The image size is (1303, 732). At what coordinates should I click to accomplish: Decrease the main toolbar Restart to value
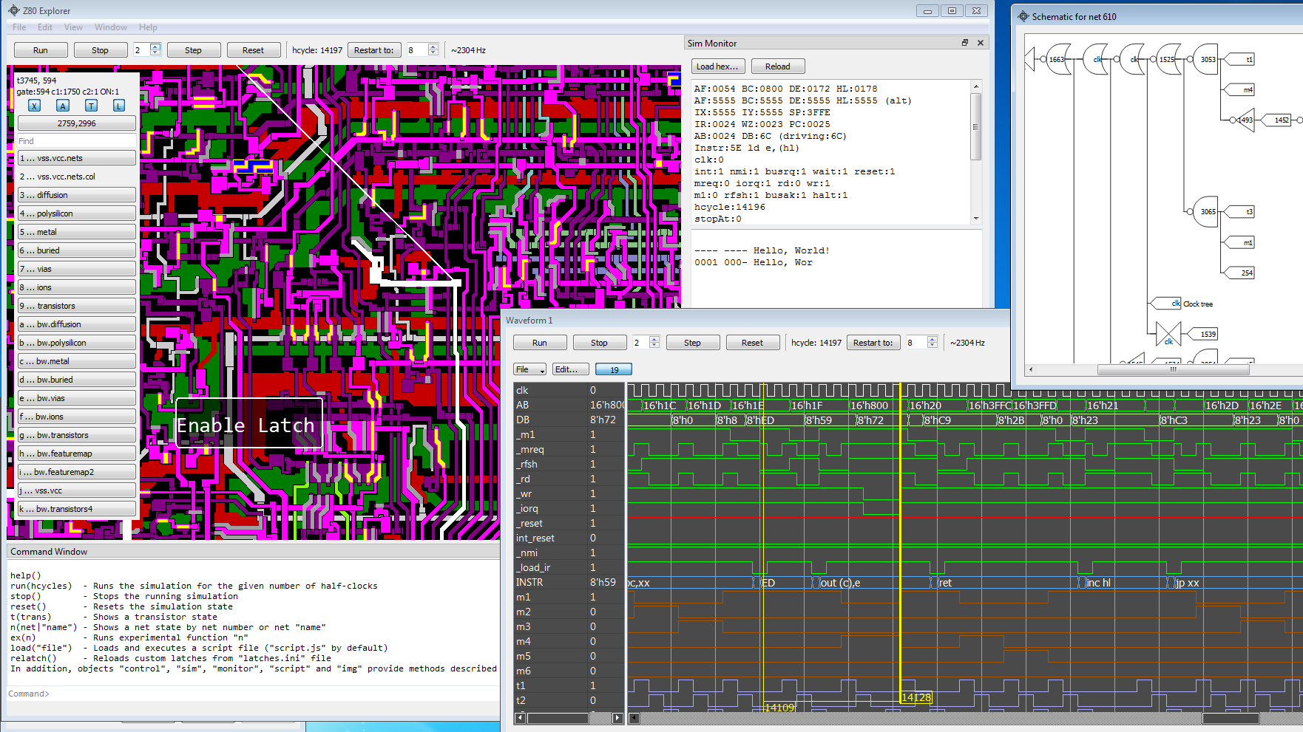[433, 53]
